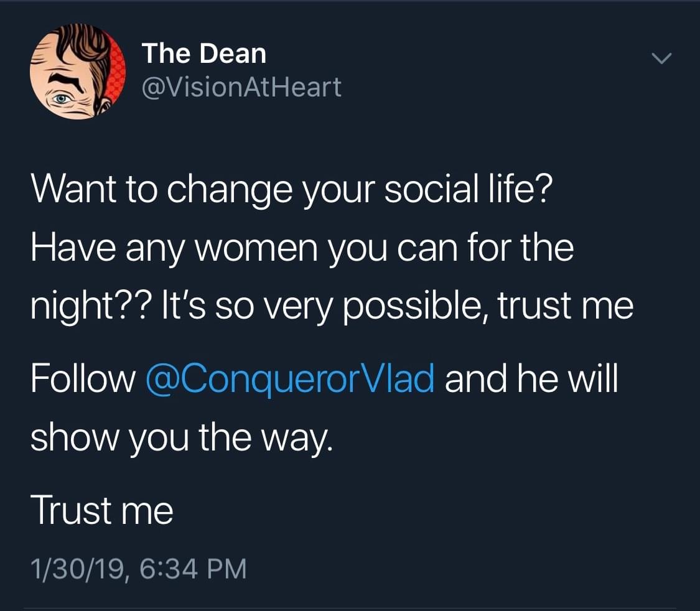Tap the eye on the avatar cartoon
This screenshot has height=611, width=700.
[61, 99]
